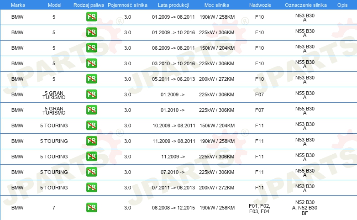
Task: Click the petrol fuel icon in the 01.2009 -> 10.2016 row
Action: (x=91, y=32)
